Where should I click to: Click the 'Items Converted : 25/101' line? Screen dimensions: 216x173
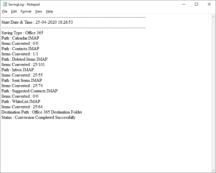point(23,65)
